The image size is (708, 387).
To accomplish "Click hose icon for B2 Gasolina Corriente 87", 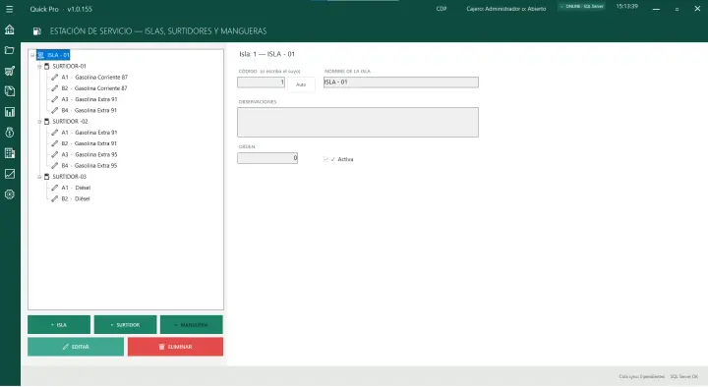I will pyautogui.click(x=55, y=88).
